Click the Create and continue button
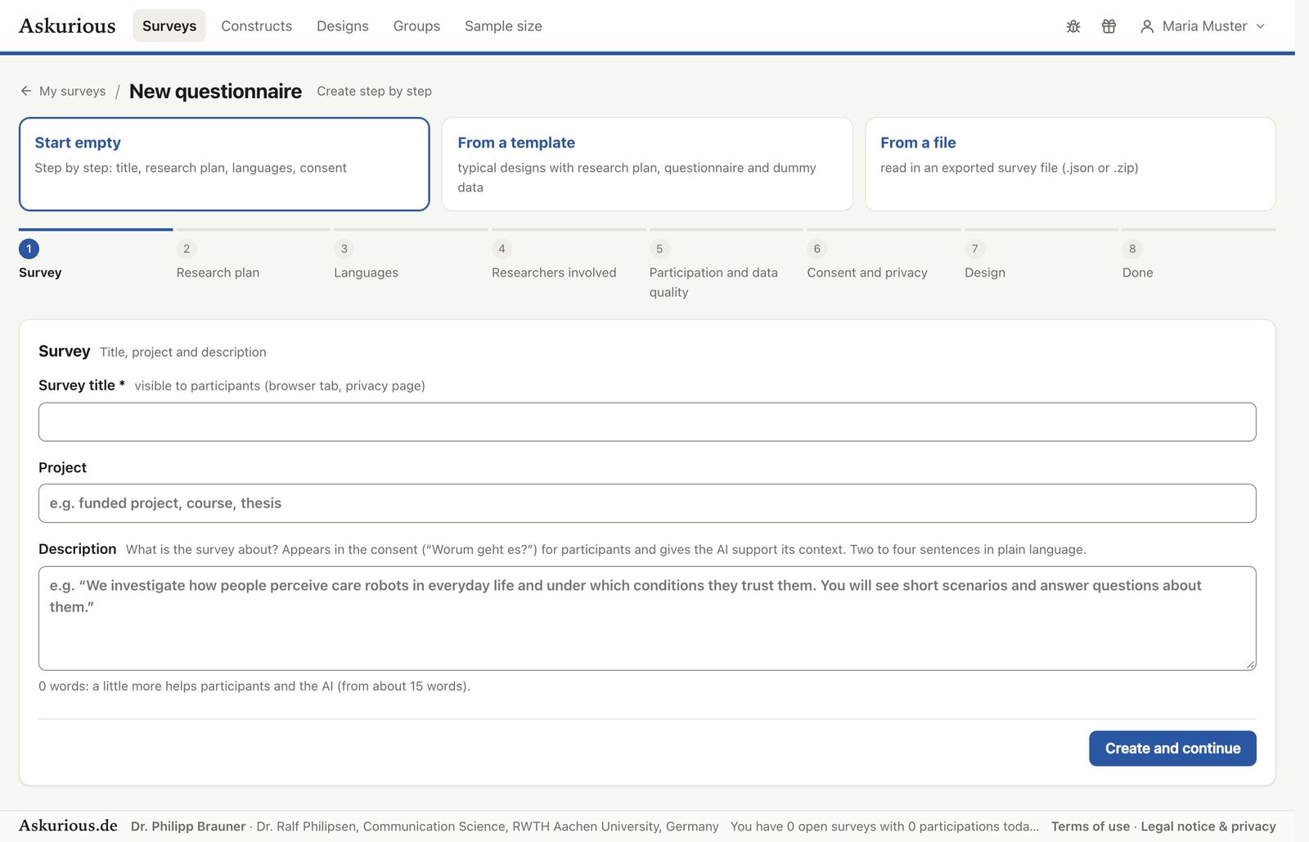 pos(1172,749)
